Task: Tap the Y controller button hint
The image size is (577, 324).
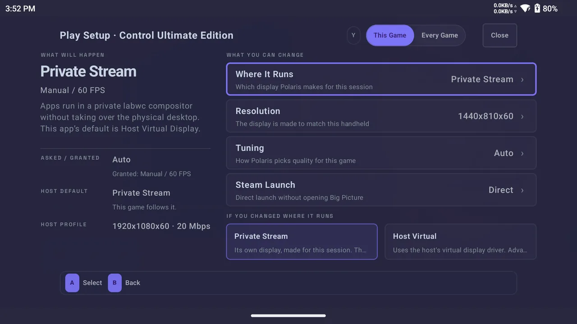Action: pyautogui.click(x=353, y=35)
